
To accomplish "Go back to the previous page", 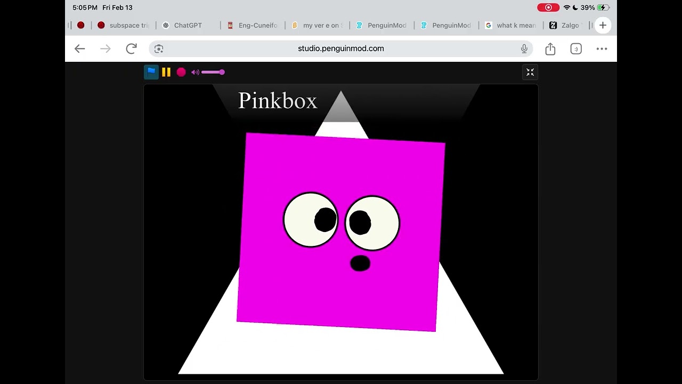I will [80, 49].
